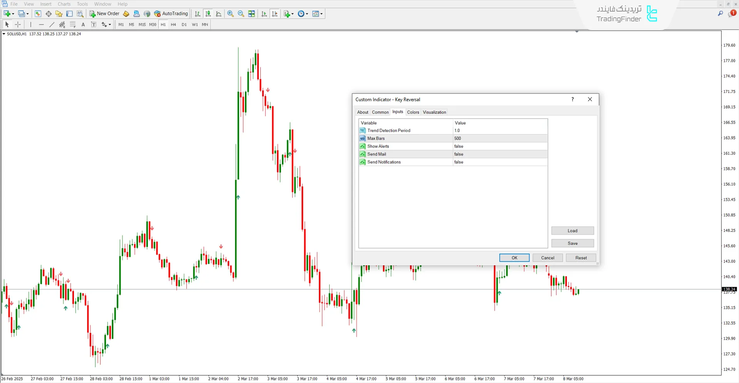
Task: Enable Auto Scroll on the toolbar
Action: click(264, 13)
